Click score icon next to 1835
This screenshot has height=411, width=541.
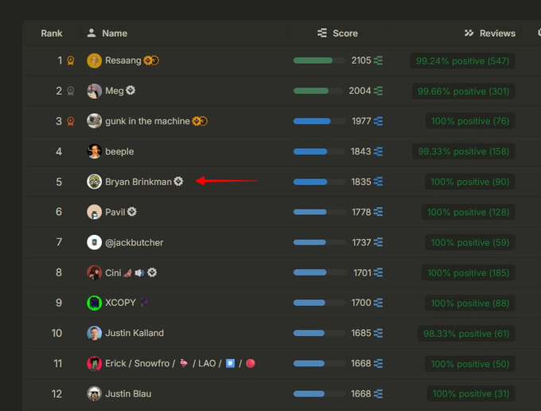[378, 182]
